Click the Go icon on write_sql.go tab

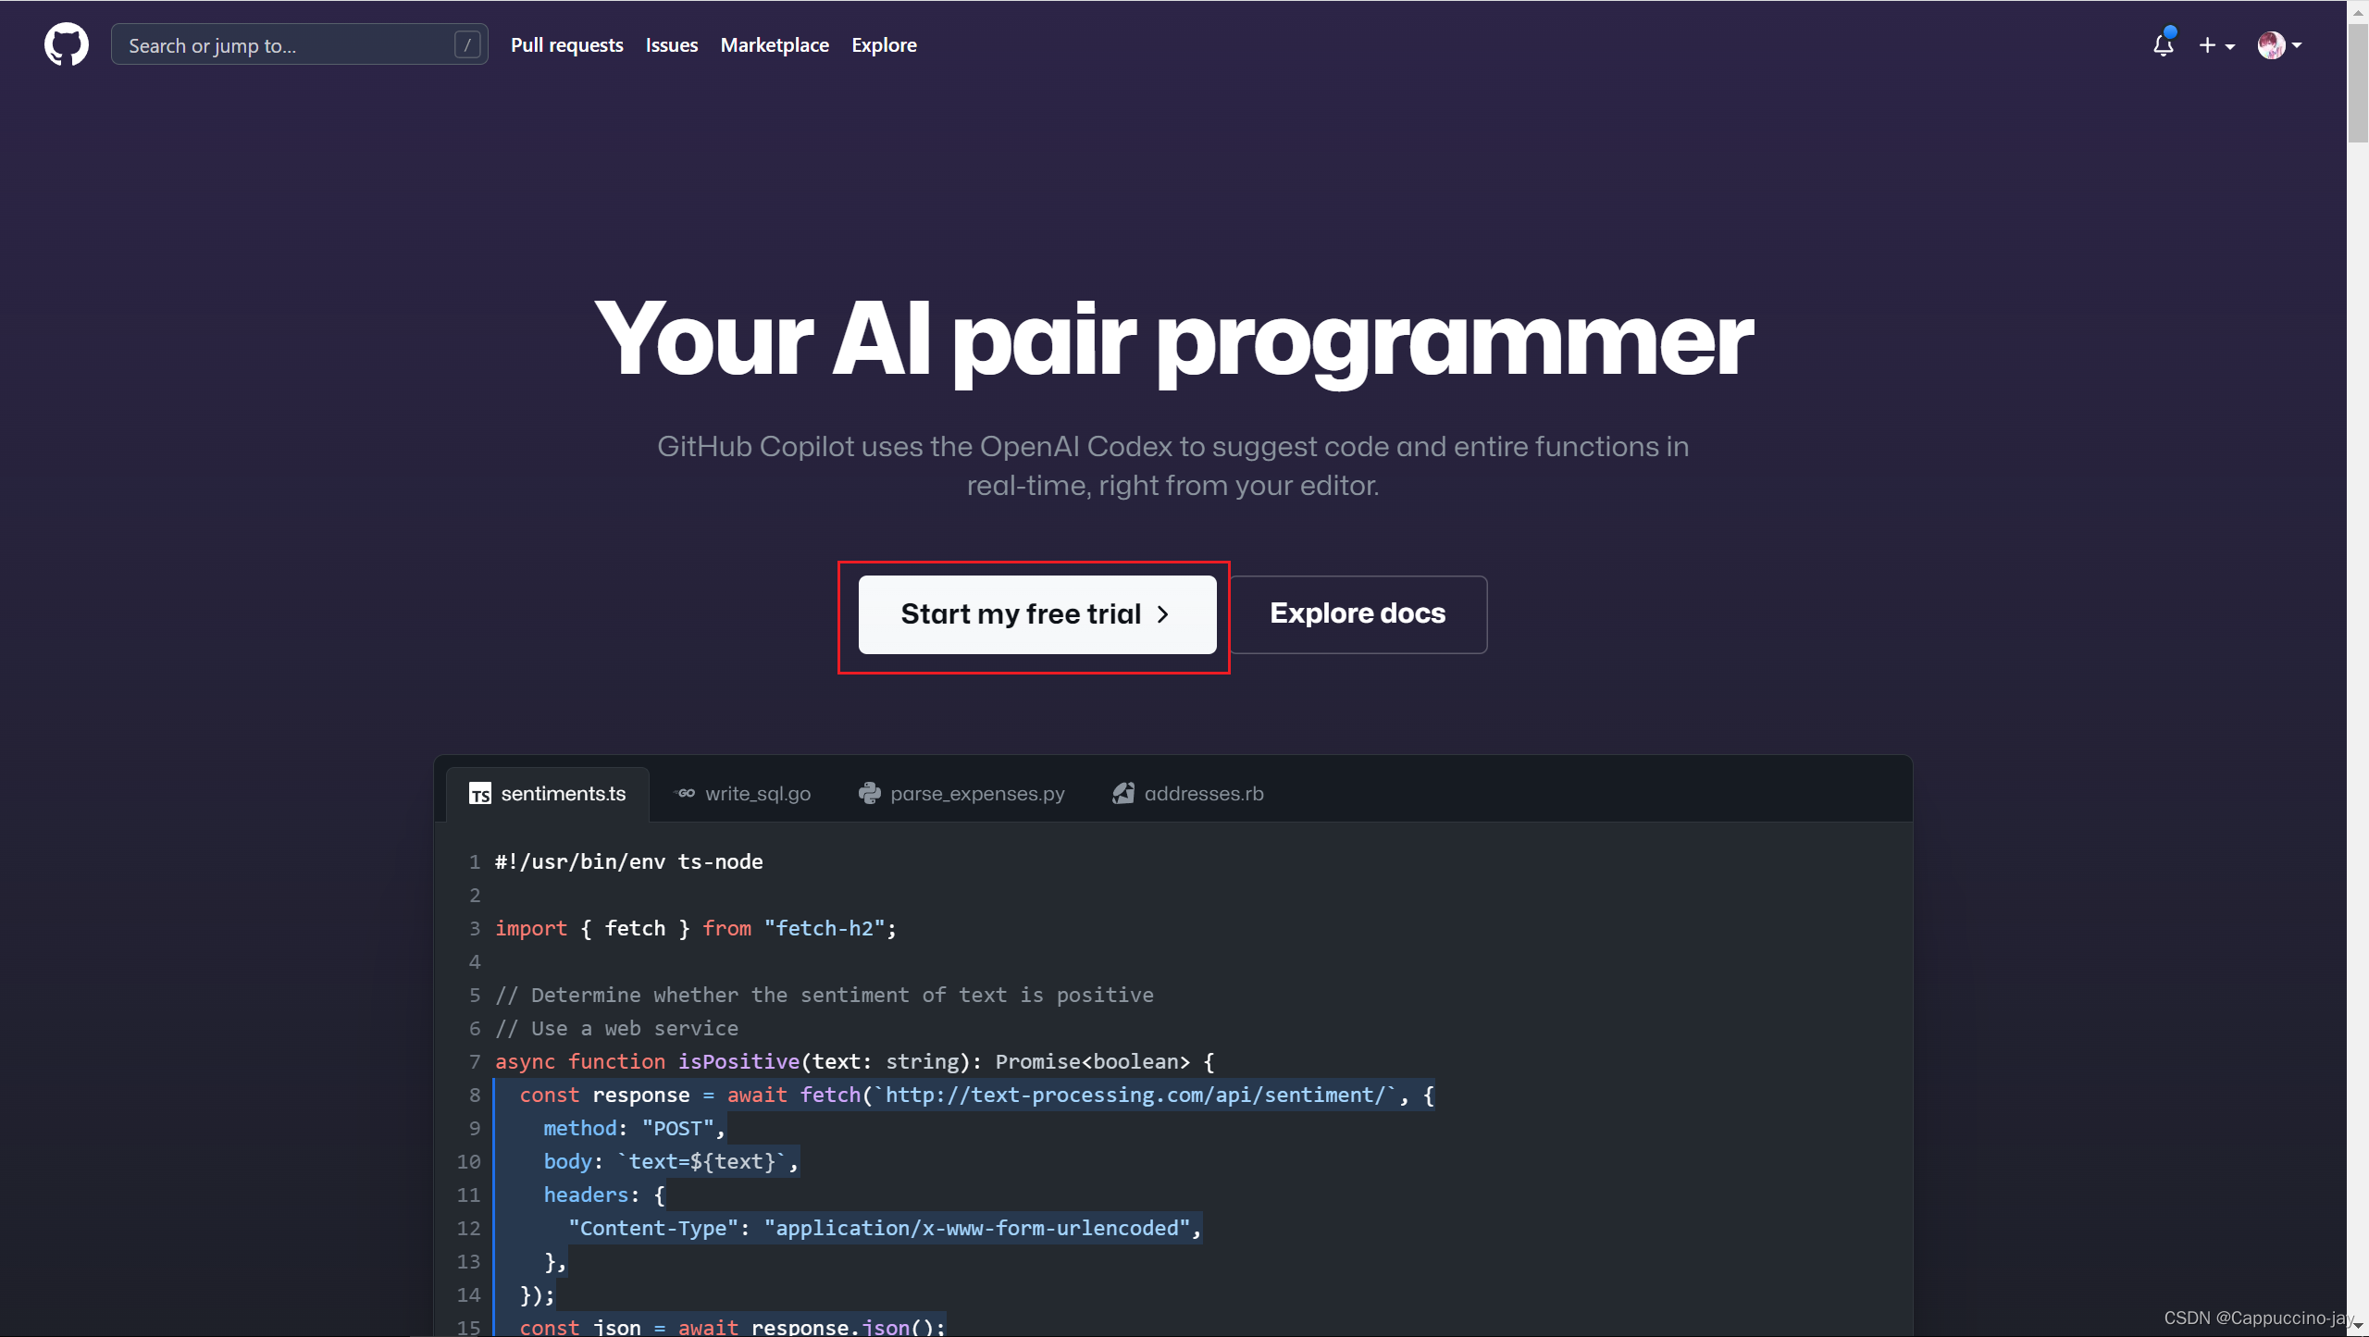point(684,794)
